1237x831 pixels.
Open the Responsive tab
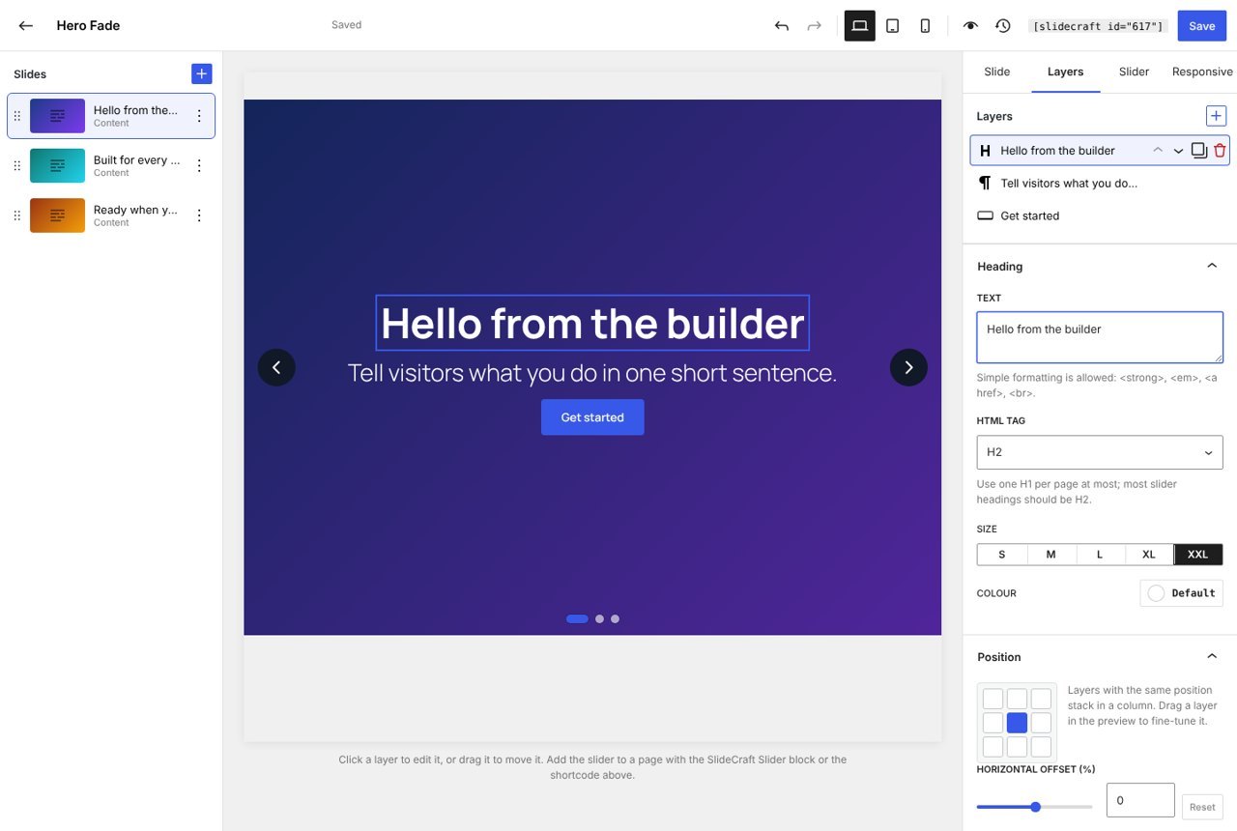click(1202, 72)
